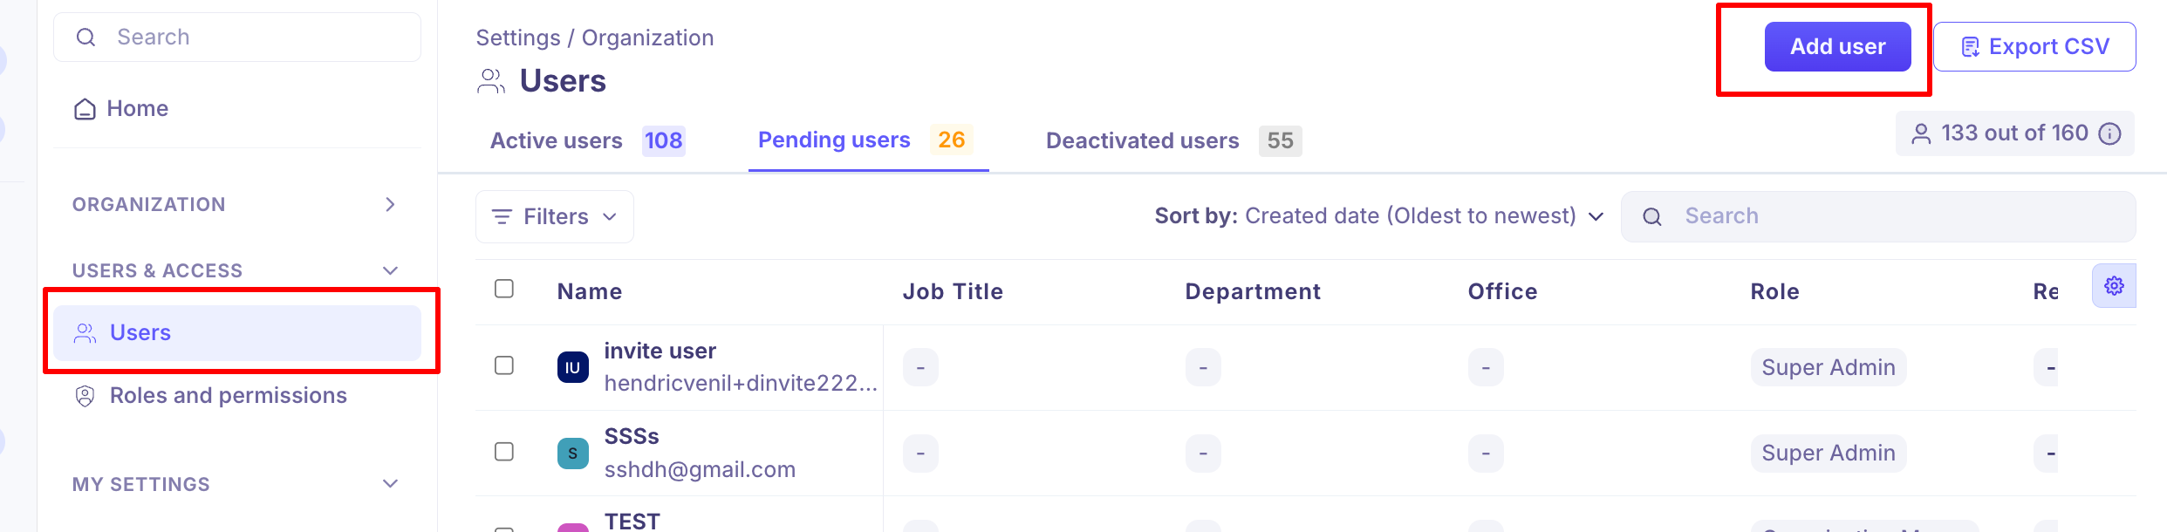Image resolution: width=2167 pixels, height=532 pixels.
Task: Click the table search magnifier icon
Action: (1652, 217)
